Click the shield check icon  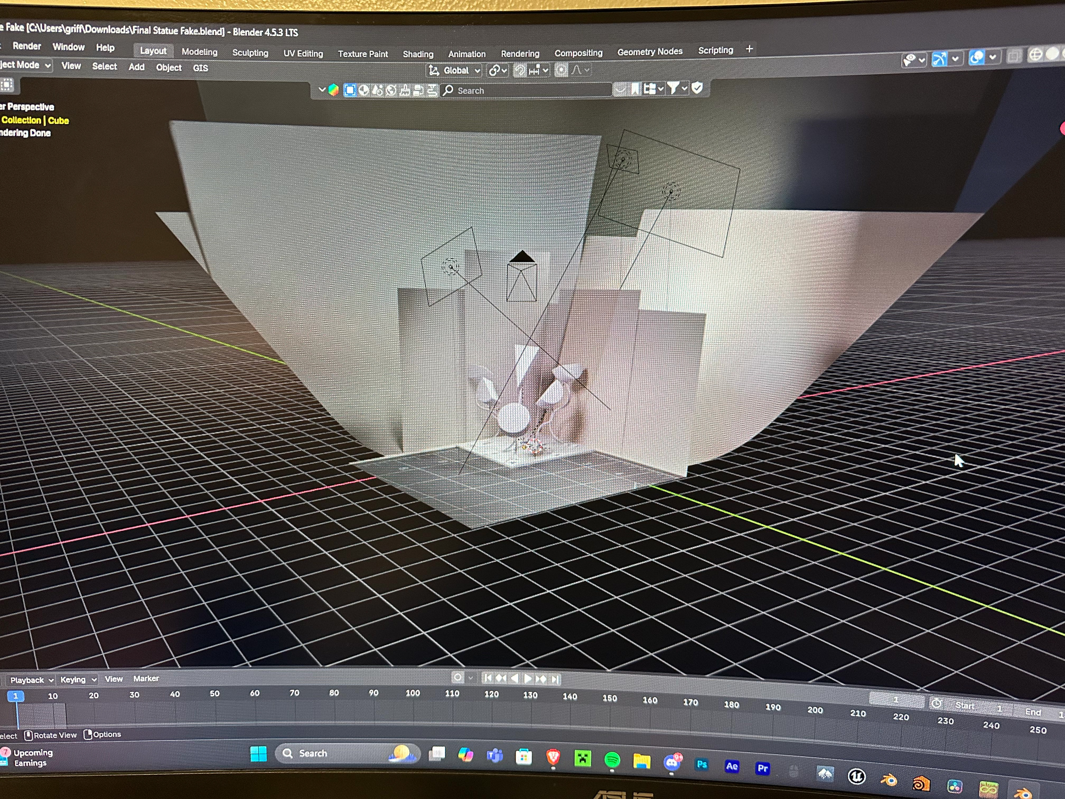pyautogui.click(x=697, y=88)
